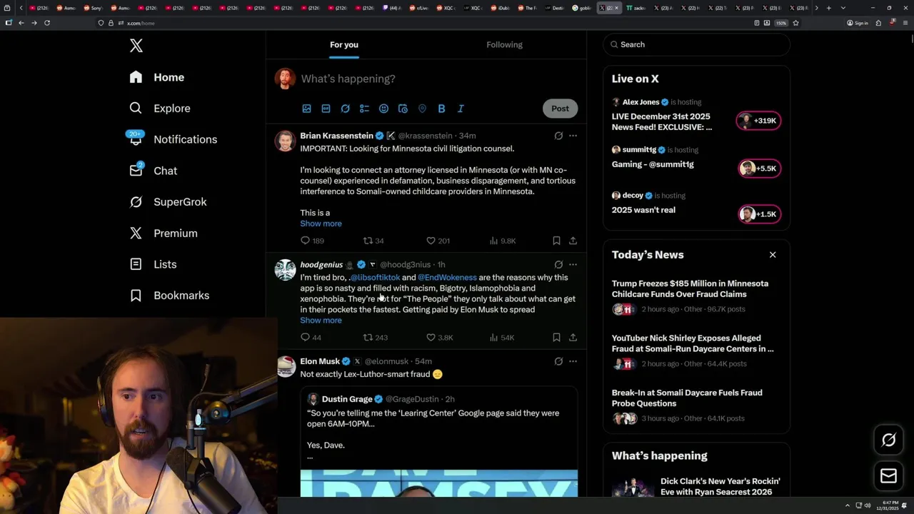The width and height of the screenshot is (914, 514).
Task: Open Bookmarks from the sidebar
Action: click(169, 296)
